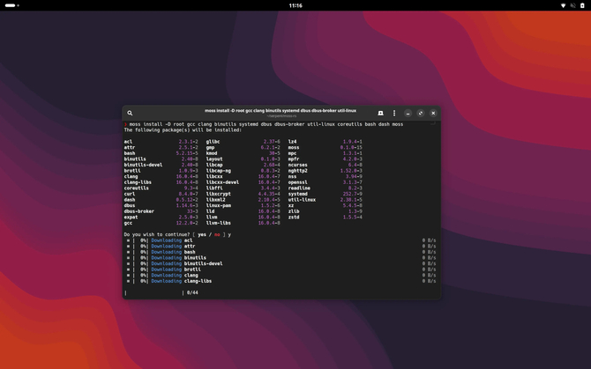Click the 'brotli' entry in the package list
Image resolution: width=591 pixels, height=369 pixels.
(x=132, y=171)
